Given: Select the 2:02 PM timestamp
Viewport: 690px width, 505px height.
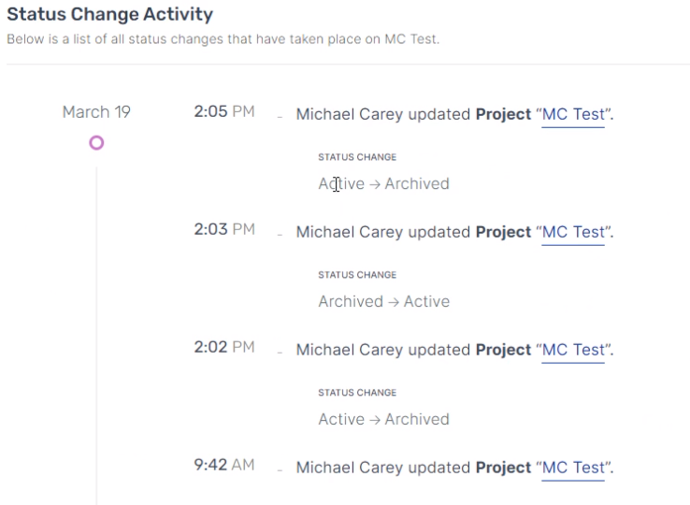Looking at the screenshot, I should (223, 347).
